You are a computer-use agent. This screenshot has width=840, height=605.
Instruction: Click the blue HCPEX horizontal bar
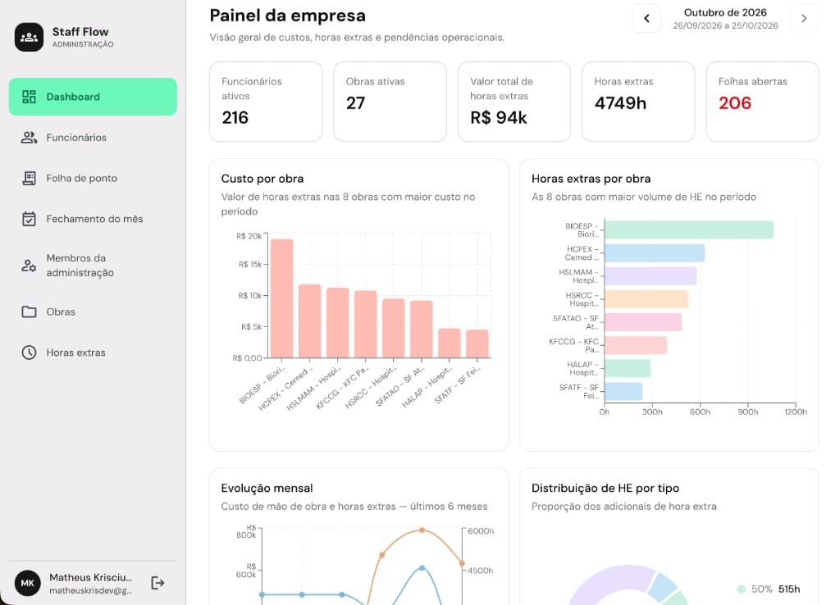[x=655, y=252]
